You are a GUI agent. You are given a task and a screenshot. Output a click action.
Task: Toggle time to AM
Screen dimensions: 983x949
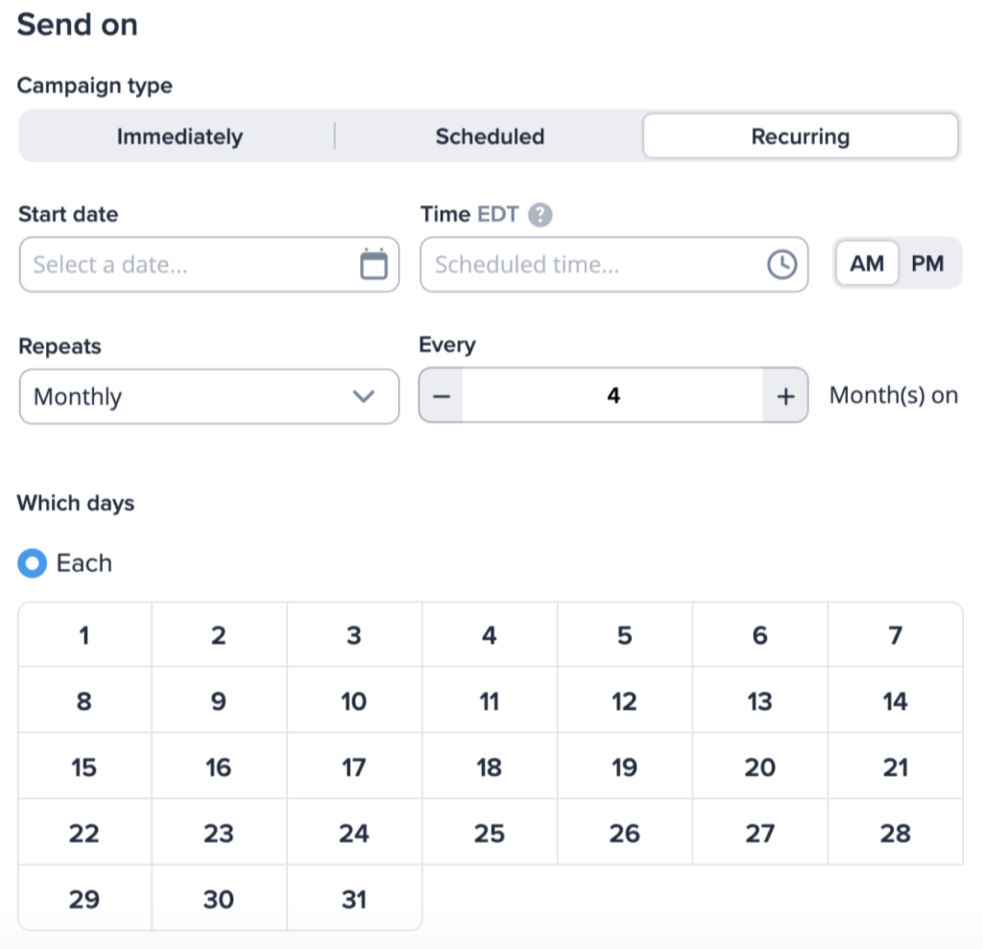point(867,263)
